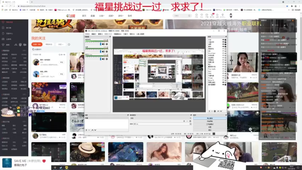The image size is (302, 170).
Task: Select the 全部 106 tab in 我的关注
Action: tap(37, 45)
